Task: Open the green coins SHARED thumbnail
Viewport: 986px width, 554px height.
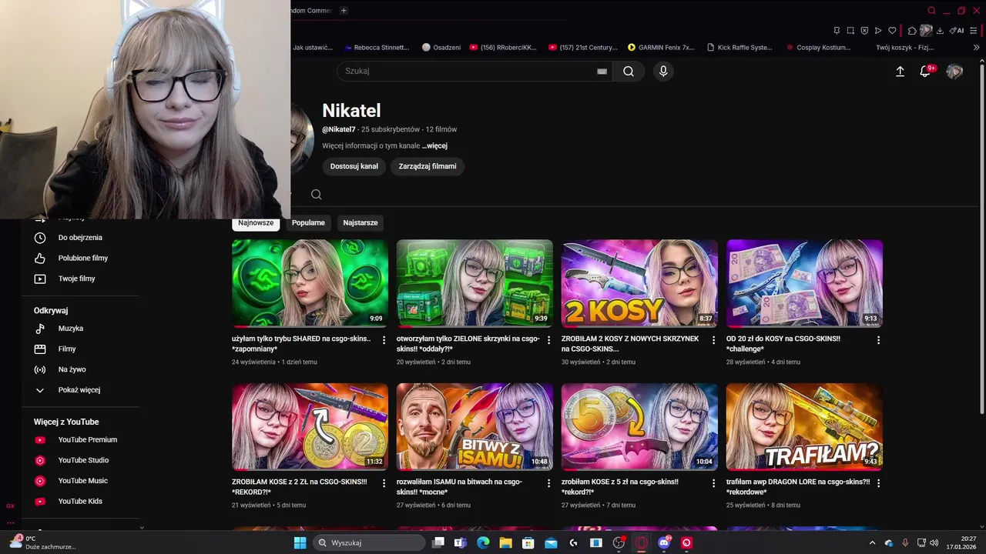Action: 310,283
